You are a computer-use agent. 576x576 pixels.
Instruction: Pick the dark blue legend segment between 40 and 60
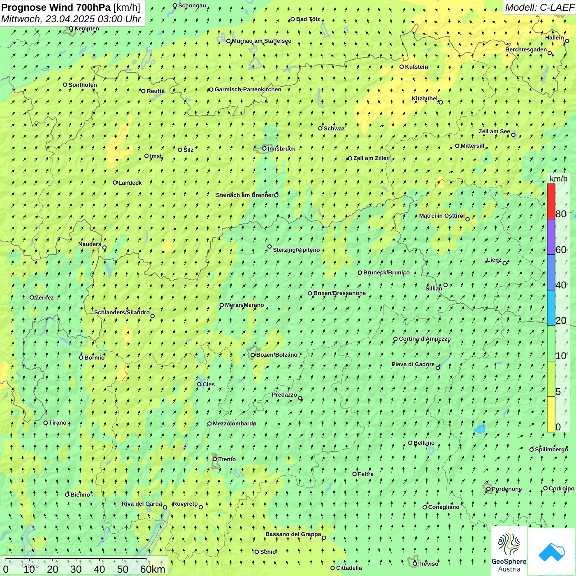551,272
